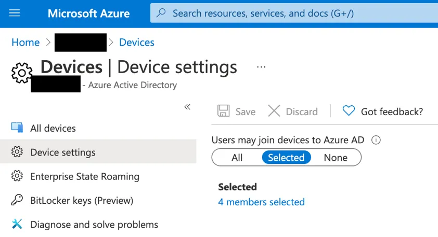Click the info icon beside join devices label

pyautogui.click(x=377, y=140)
